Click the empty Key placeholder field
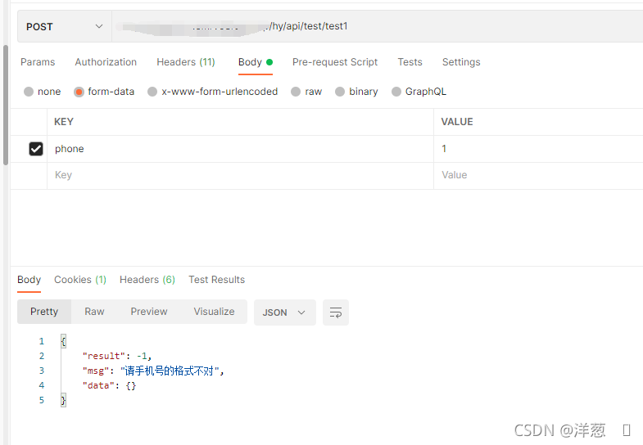This screenshot has height=445, width=643. click(240, 176)
